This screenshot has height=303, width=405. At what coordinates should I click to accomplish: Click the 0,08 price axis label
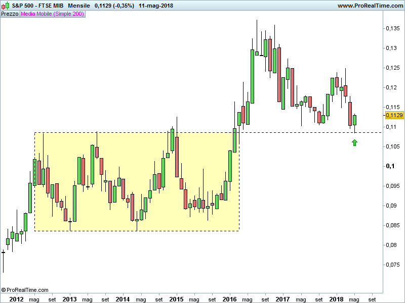point(391,245)
